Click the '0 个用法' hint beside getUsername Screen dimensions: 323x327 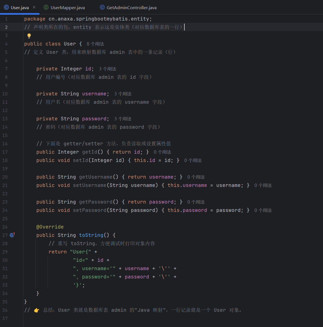click(x=196, y=177)
